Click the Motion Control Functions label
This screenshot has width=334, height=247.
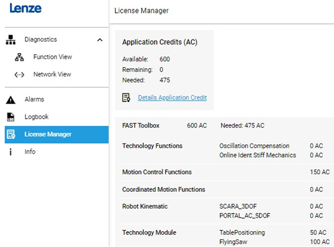point(157,172)
